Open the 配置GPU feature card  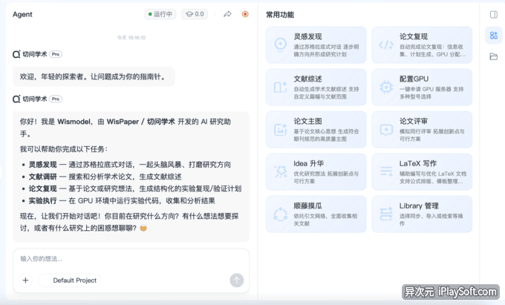click(x=422, y=87)
